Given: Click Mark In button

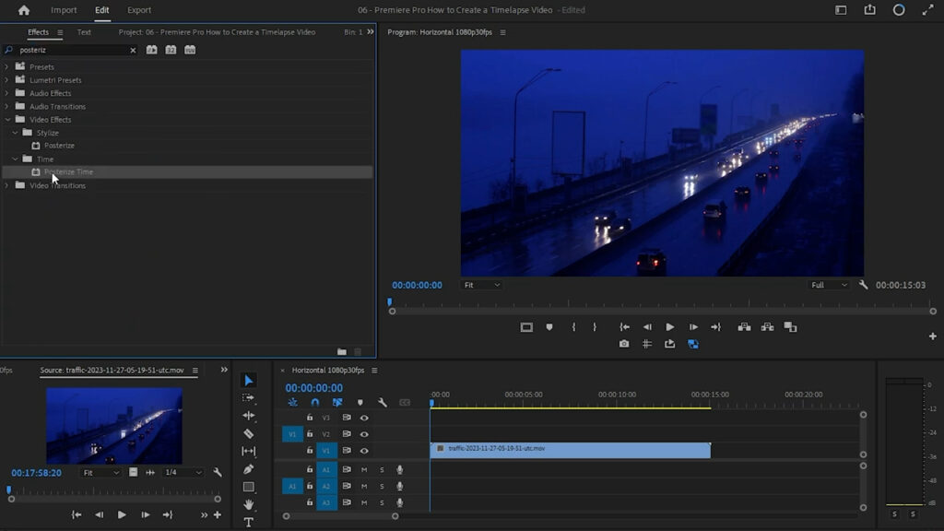Looking at the screenshot, I should [x=573, y=327].
